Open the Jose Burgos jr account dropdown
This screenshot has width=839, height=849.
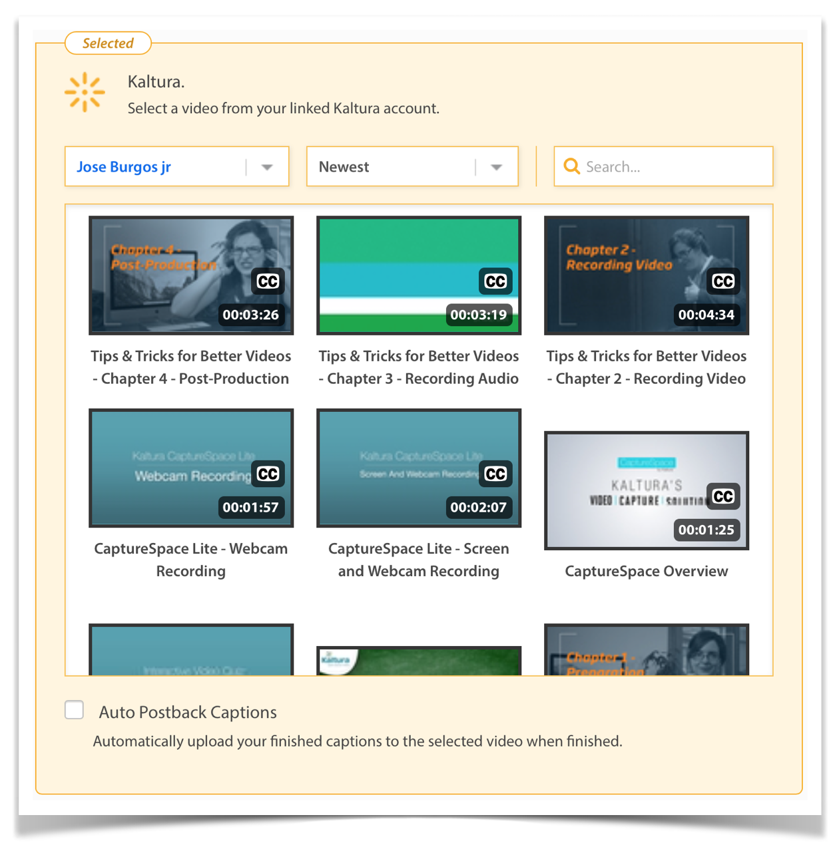tap(177, 166)
